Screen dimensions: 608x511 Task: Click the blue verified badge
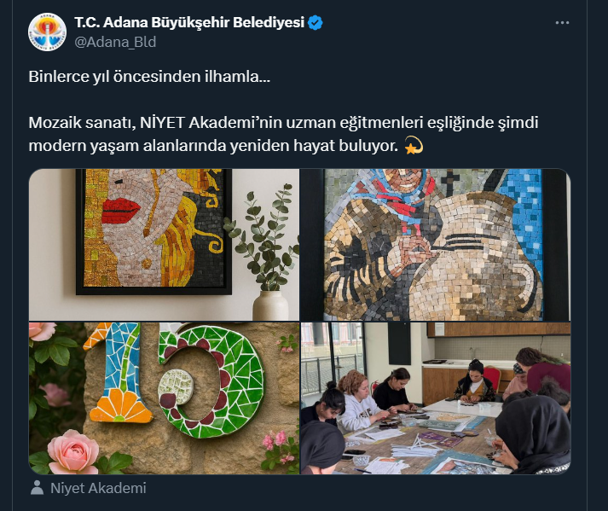[x=316, y=23]
